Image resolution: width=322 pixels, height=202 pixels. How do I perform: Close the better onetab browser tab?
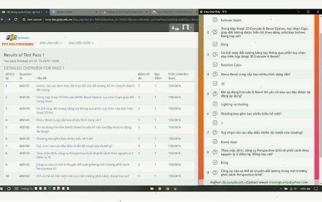(x=97, y=12)
